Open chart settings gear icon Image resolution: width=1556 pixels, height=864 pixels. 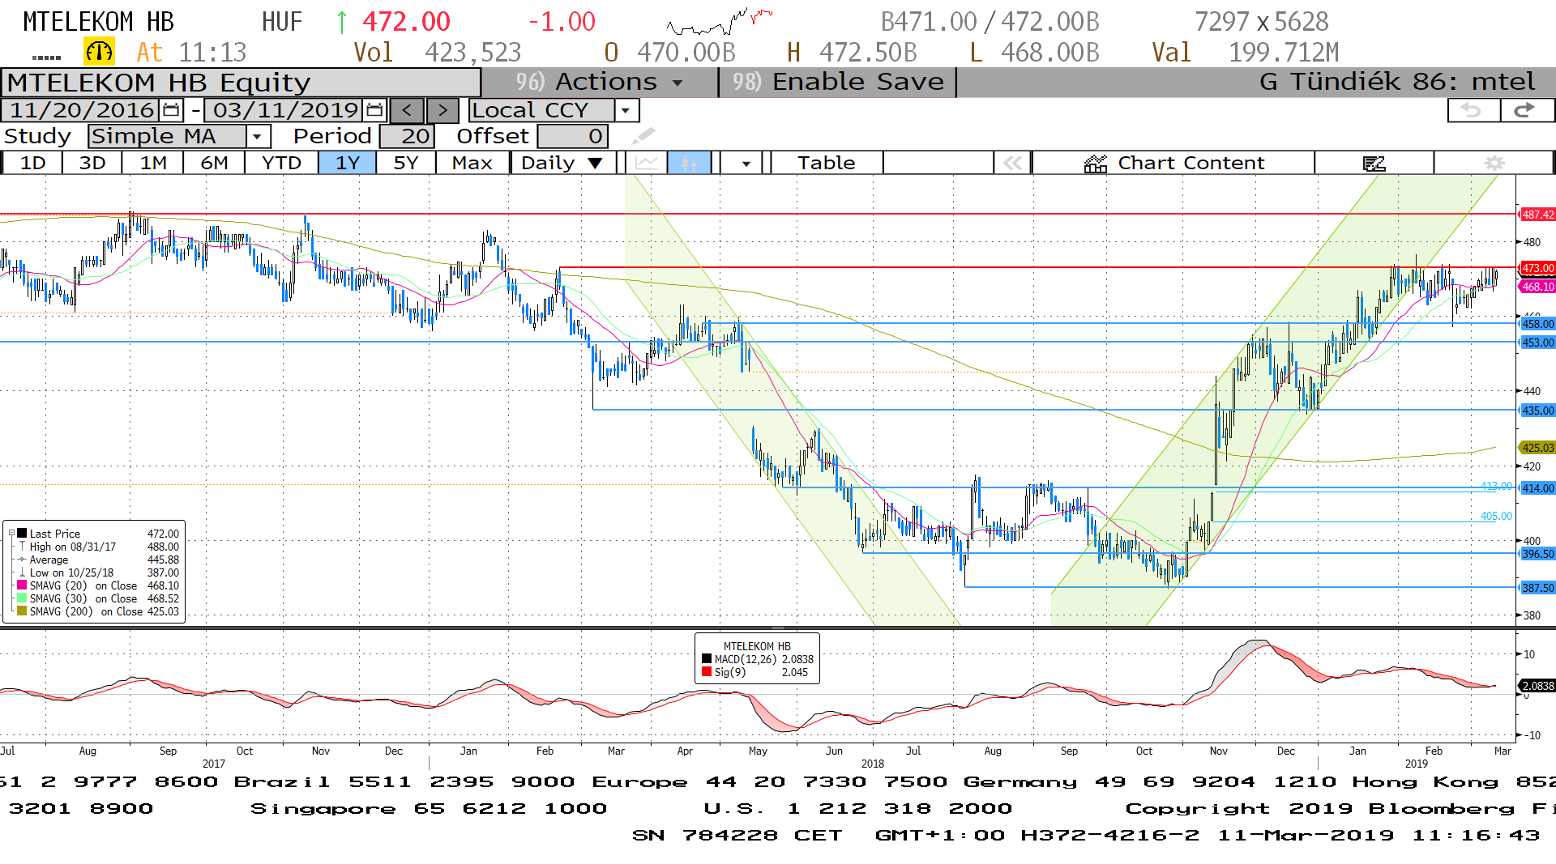click(x=1494, y=164)
